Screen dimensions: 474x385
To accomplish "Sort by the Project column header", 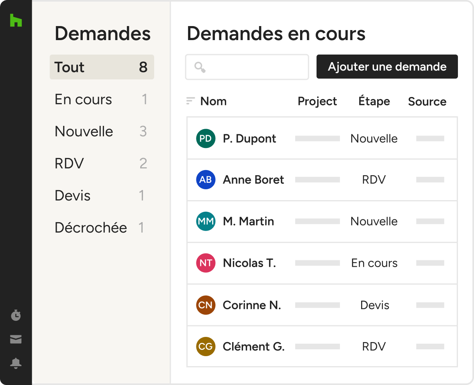I will click(x=317, y=101).
